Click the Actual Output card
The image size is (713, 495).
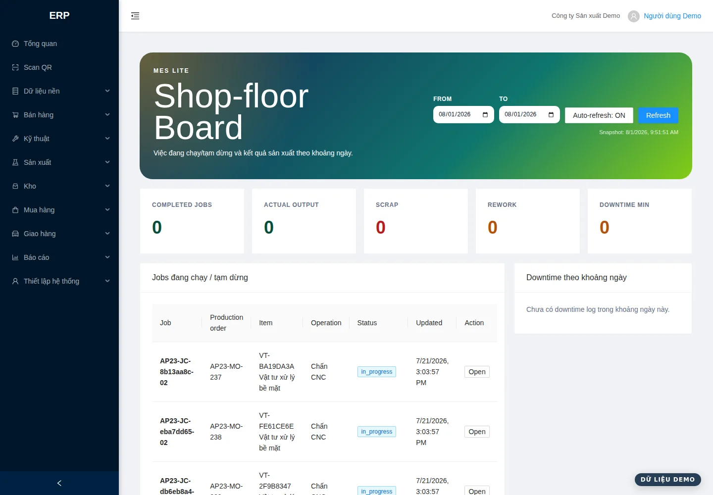click(304, 221)
